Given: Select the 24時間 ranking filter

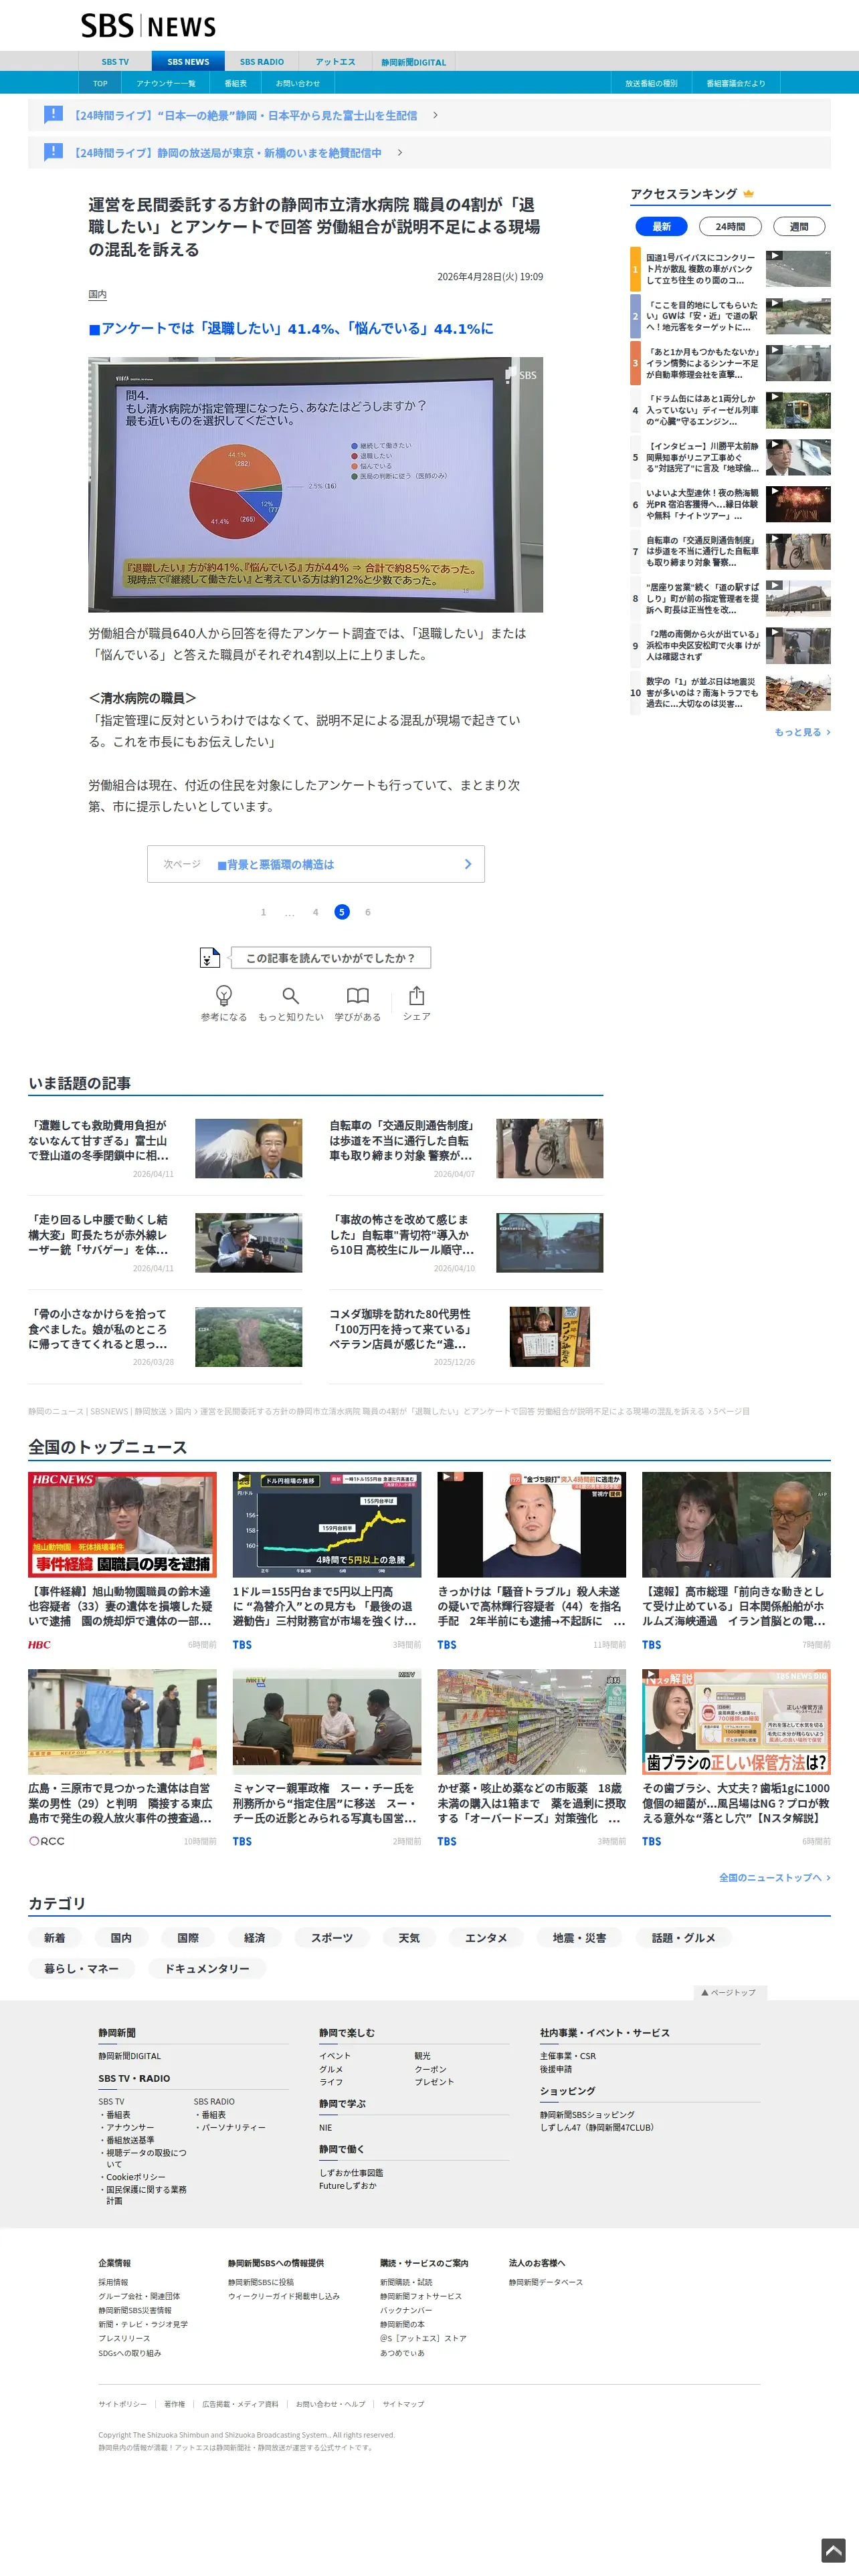Looking at the screenshot, I should (730, 227).
